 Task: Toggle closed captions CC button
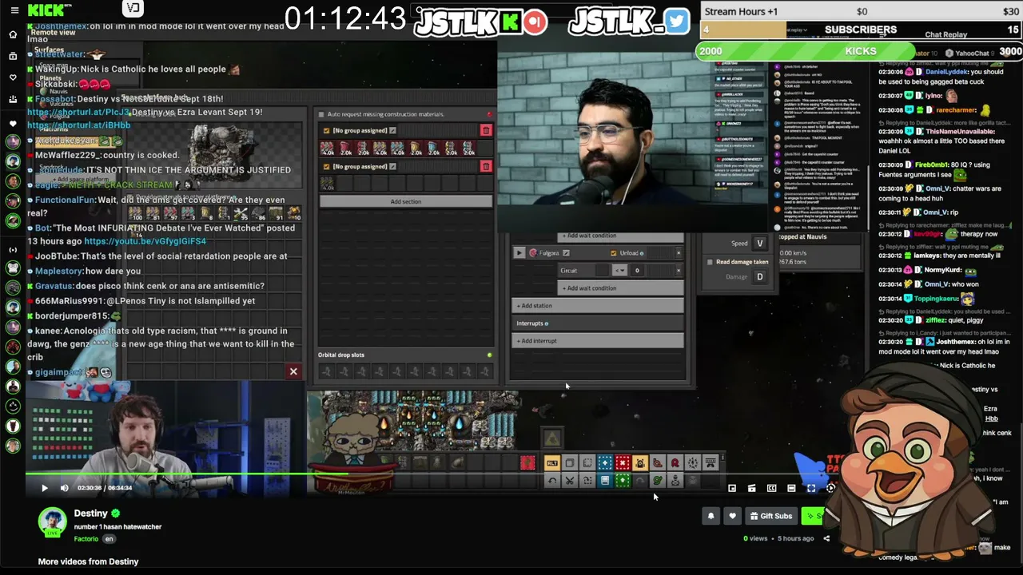(x=771, y=488)
